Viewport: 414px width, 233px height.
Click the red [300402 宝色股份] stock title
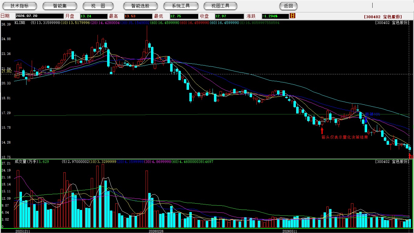click(x=383, y=17)
